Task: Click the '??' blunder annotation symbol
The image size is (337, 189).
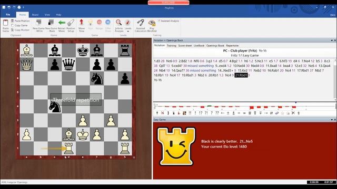Action: [x=217, y=113]
